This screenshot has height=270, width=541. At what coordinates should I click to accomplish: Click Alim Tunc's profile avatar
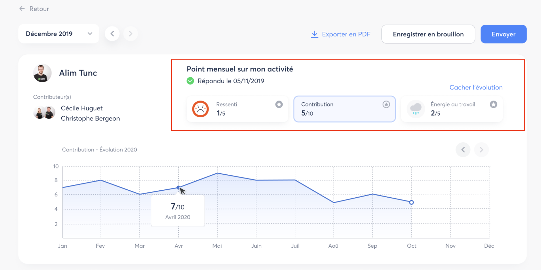click(x=42, y=73)
